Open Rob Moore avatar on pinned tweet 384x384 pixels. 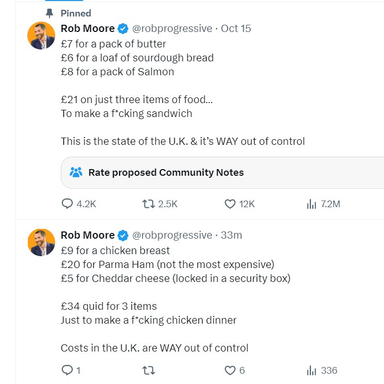pyautogui.click(x=41, y=36)
